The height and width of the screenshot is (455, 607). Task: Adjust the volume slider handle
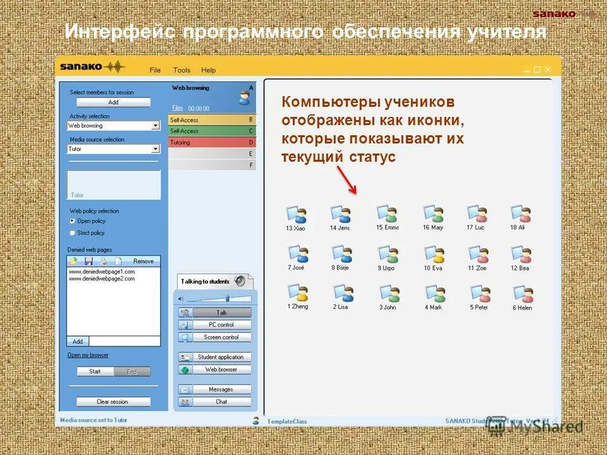click(x=228, y=299)
